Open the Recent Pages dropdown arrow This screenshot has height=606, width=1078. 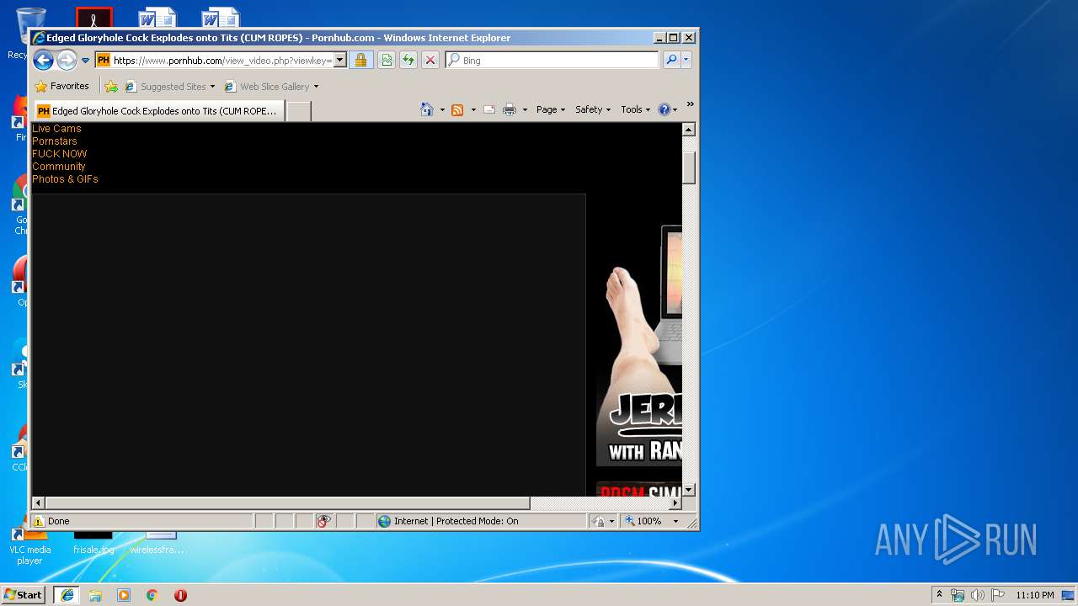85,61
